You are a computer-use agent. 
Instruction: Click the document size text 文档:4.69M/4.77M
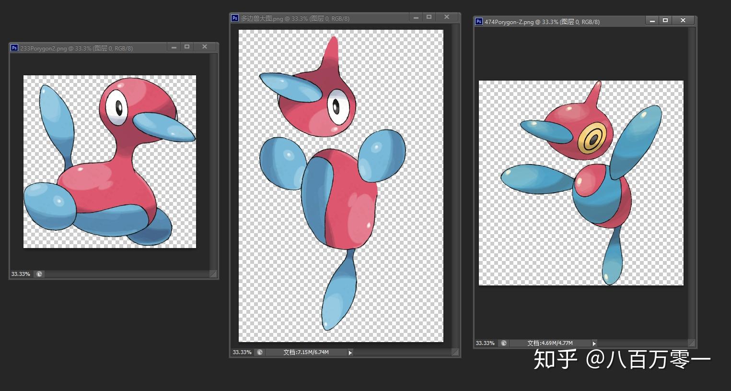pos(550,343)
